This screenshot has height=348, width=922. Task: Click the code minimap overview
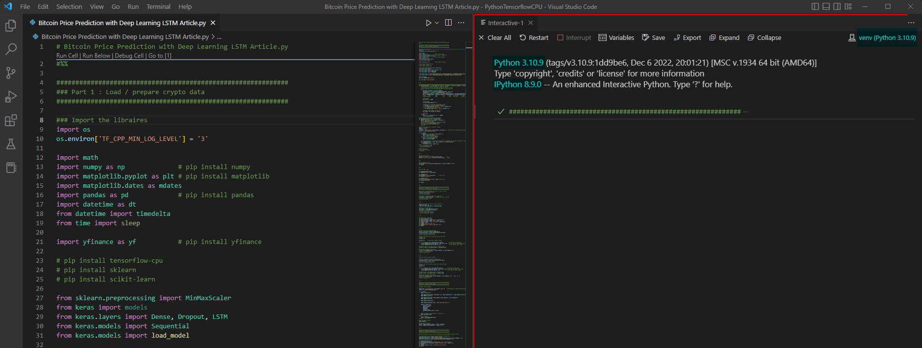442,194
